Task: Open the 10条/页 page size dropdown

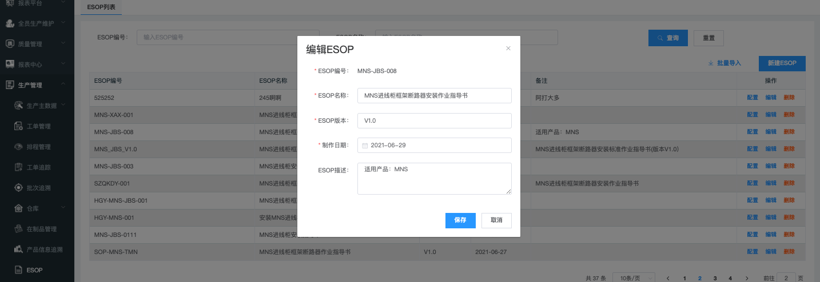Action: click(634, 278)
